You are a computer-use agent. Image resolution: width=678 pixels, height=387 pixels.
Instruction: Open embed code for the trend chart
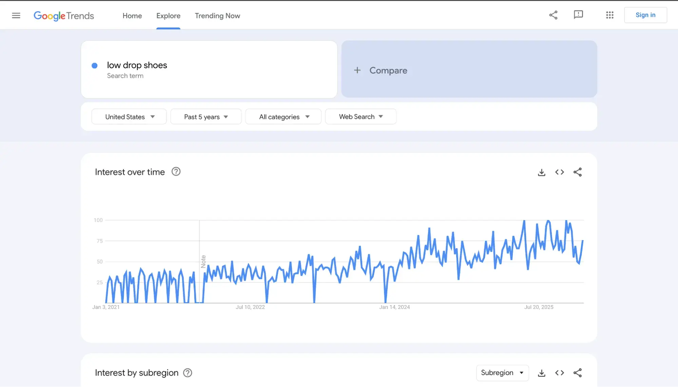(560, 172)
